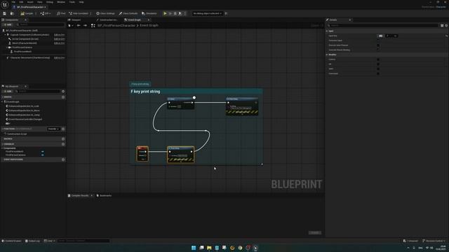Viewport: 449px width, 252px height.
Task: Open the debug object selection dropdown
Action: pos(207,13)
